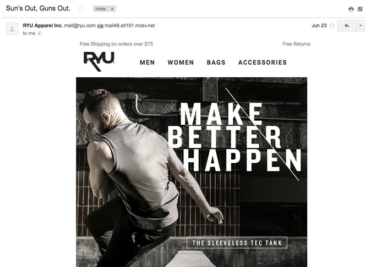Go to the WOMEN category
Viewport: 371px width, 267px height.
click(181, 62)
